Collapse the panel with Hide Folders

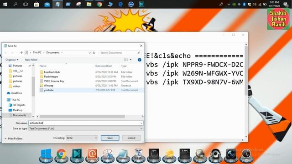click(13, 138)
